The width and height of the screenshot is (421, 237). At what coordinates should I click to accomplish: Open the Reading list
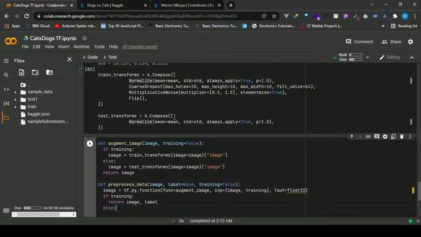coord(404,26)
